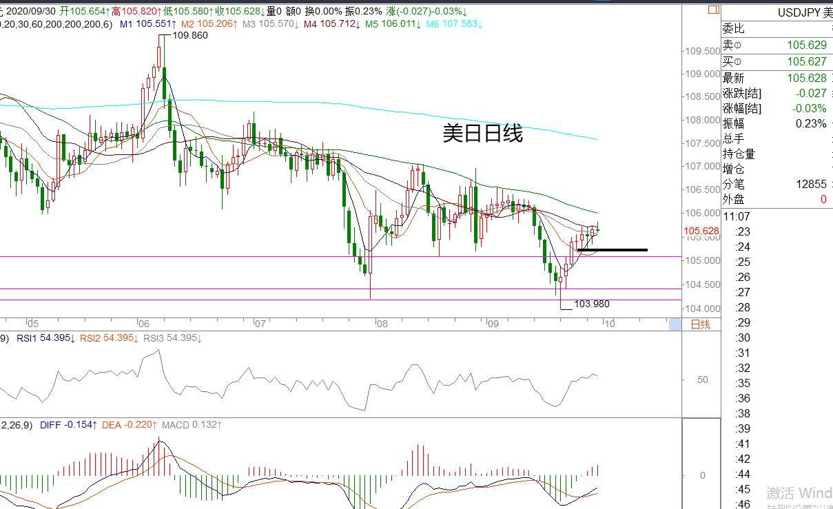Toggle the orange side panel layout icon
Image resolution: width=833 pixels, height=509 pixels.
pyautogui.click(x=712, y=11)
